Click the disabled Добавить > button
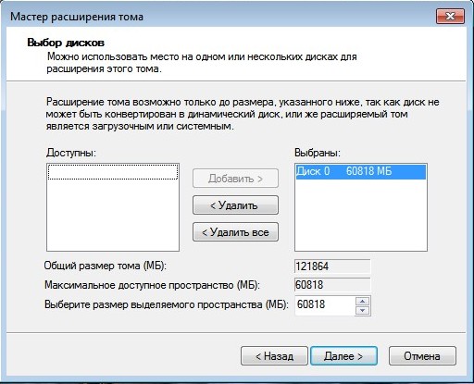Screen dimensions: 474x384 pos(235,179)
